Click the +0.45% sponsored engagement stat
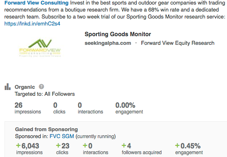 click(x=189, y=149)
